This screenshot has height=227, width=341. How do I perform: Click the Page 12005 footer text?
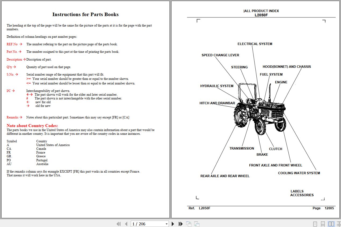(x=323, y=208)
